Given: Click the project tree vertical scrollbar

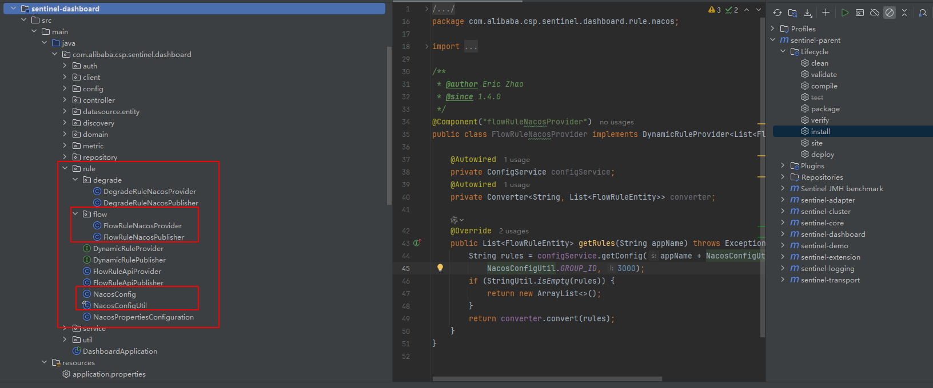Looking at the screenshot, I should point(389,126).
